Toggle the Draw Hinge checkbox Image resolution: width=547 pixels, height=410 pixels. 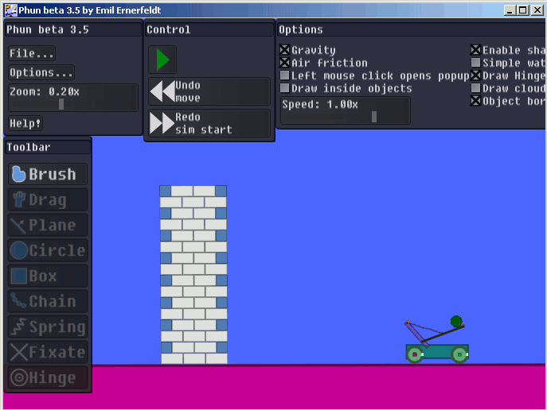tap(476, 75)
